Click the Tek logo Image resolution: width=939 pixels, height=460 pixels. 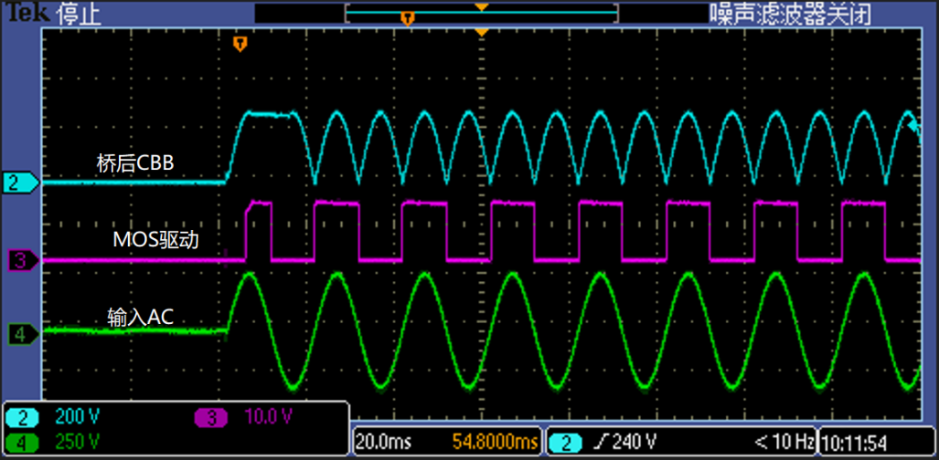click(27, 13)
